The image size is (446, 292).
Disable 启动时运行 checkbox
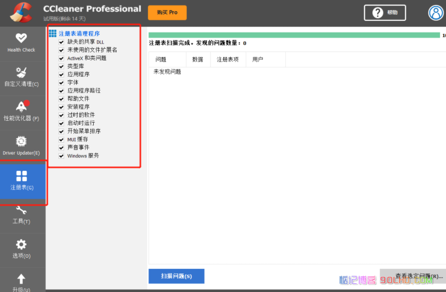click(61, 123)
